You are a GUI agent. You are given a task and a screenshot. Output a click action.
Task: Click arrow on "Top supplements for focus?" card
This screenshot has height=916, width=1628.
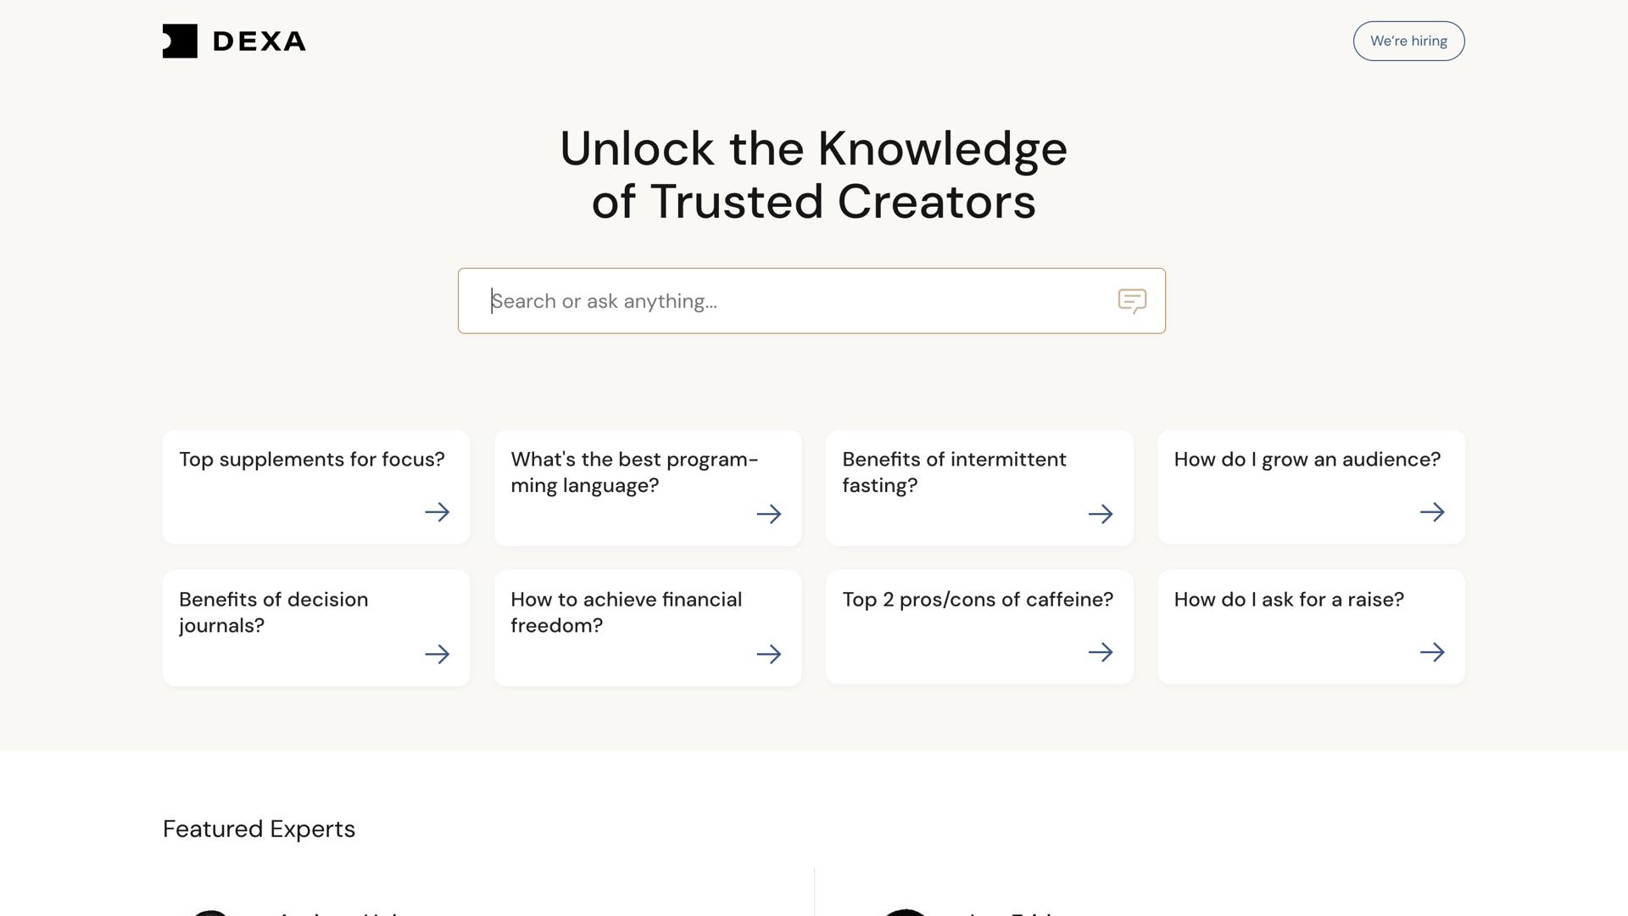click(438, 512)
